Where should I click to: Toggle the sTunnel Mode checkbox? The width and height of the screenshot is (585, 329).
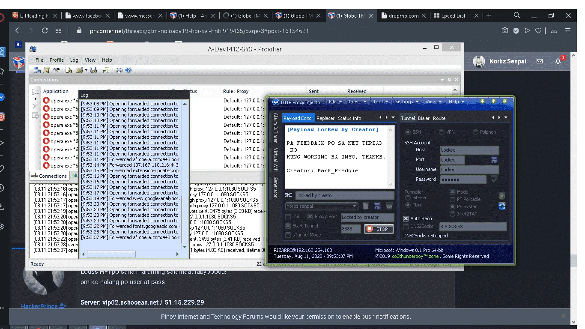pos(288,235)
